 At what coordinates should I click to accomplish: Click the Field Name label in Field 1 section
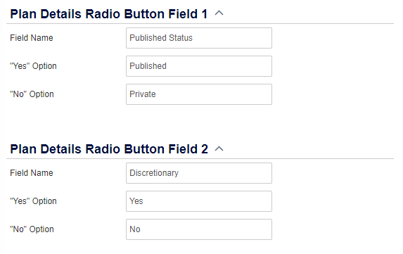(32, 38)
